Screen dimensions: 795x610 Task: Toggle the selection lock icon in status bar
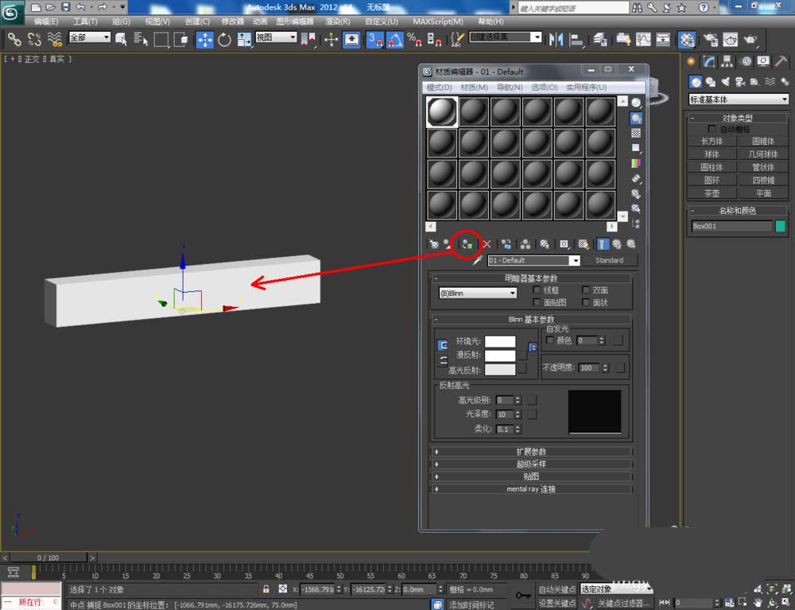tap(266, 589)
